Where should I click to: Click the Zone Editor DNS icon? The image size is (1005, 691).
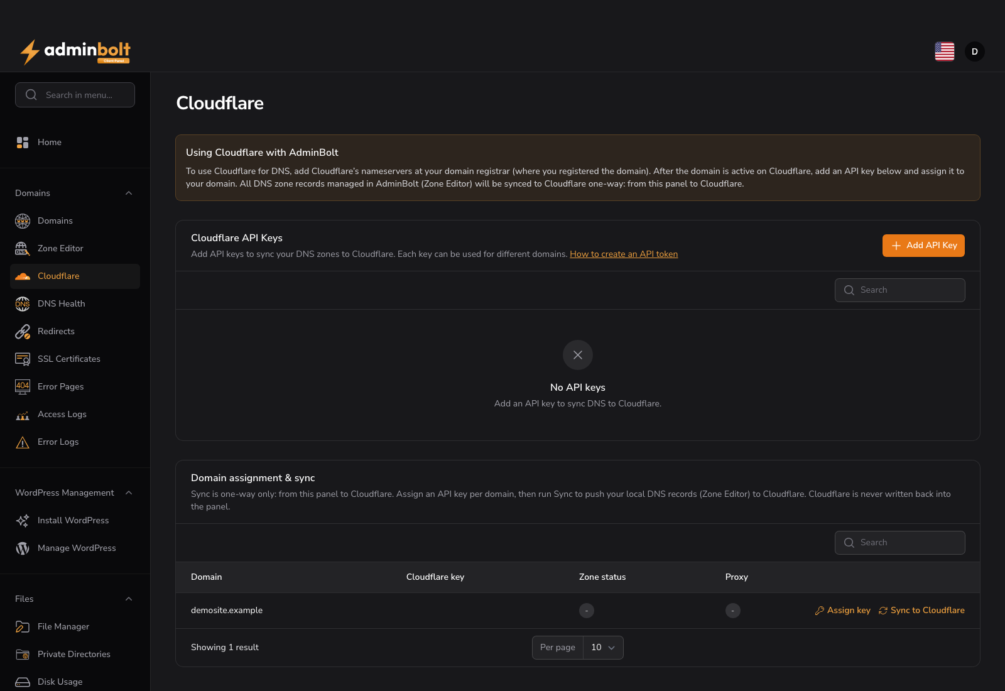click(x=23, y=248)
